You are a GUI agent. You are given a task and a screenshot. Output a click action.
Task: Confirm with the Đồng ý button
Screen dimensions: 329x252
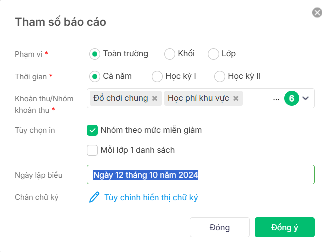point(284,227)
